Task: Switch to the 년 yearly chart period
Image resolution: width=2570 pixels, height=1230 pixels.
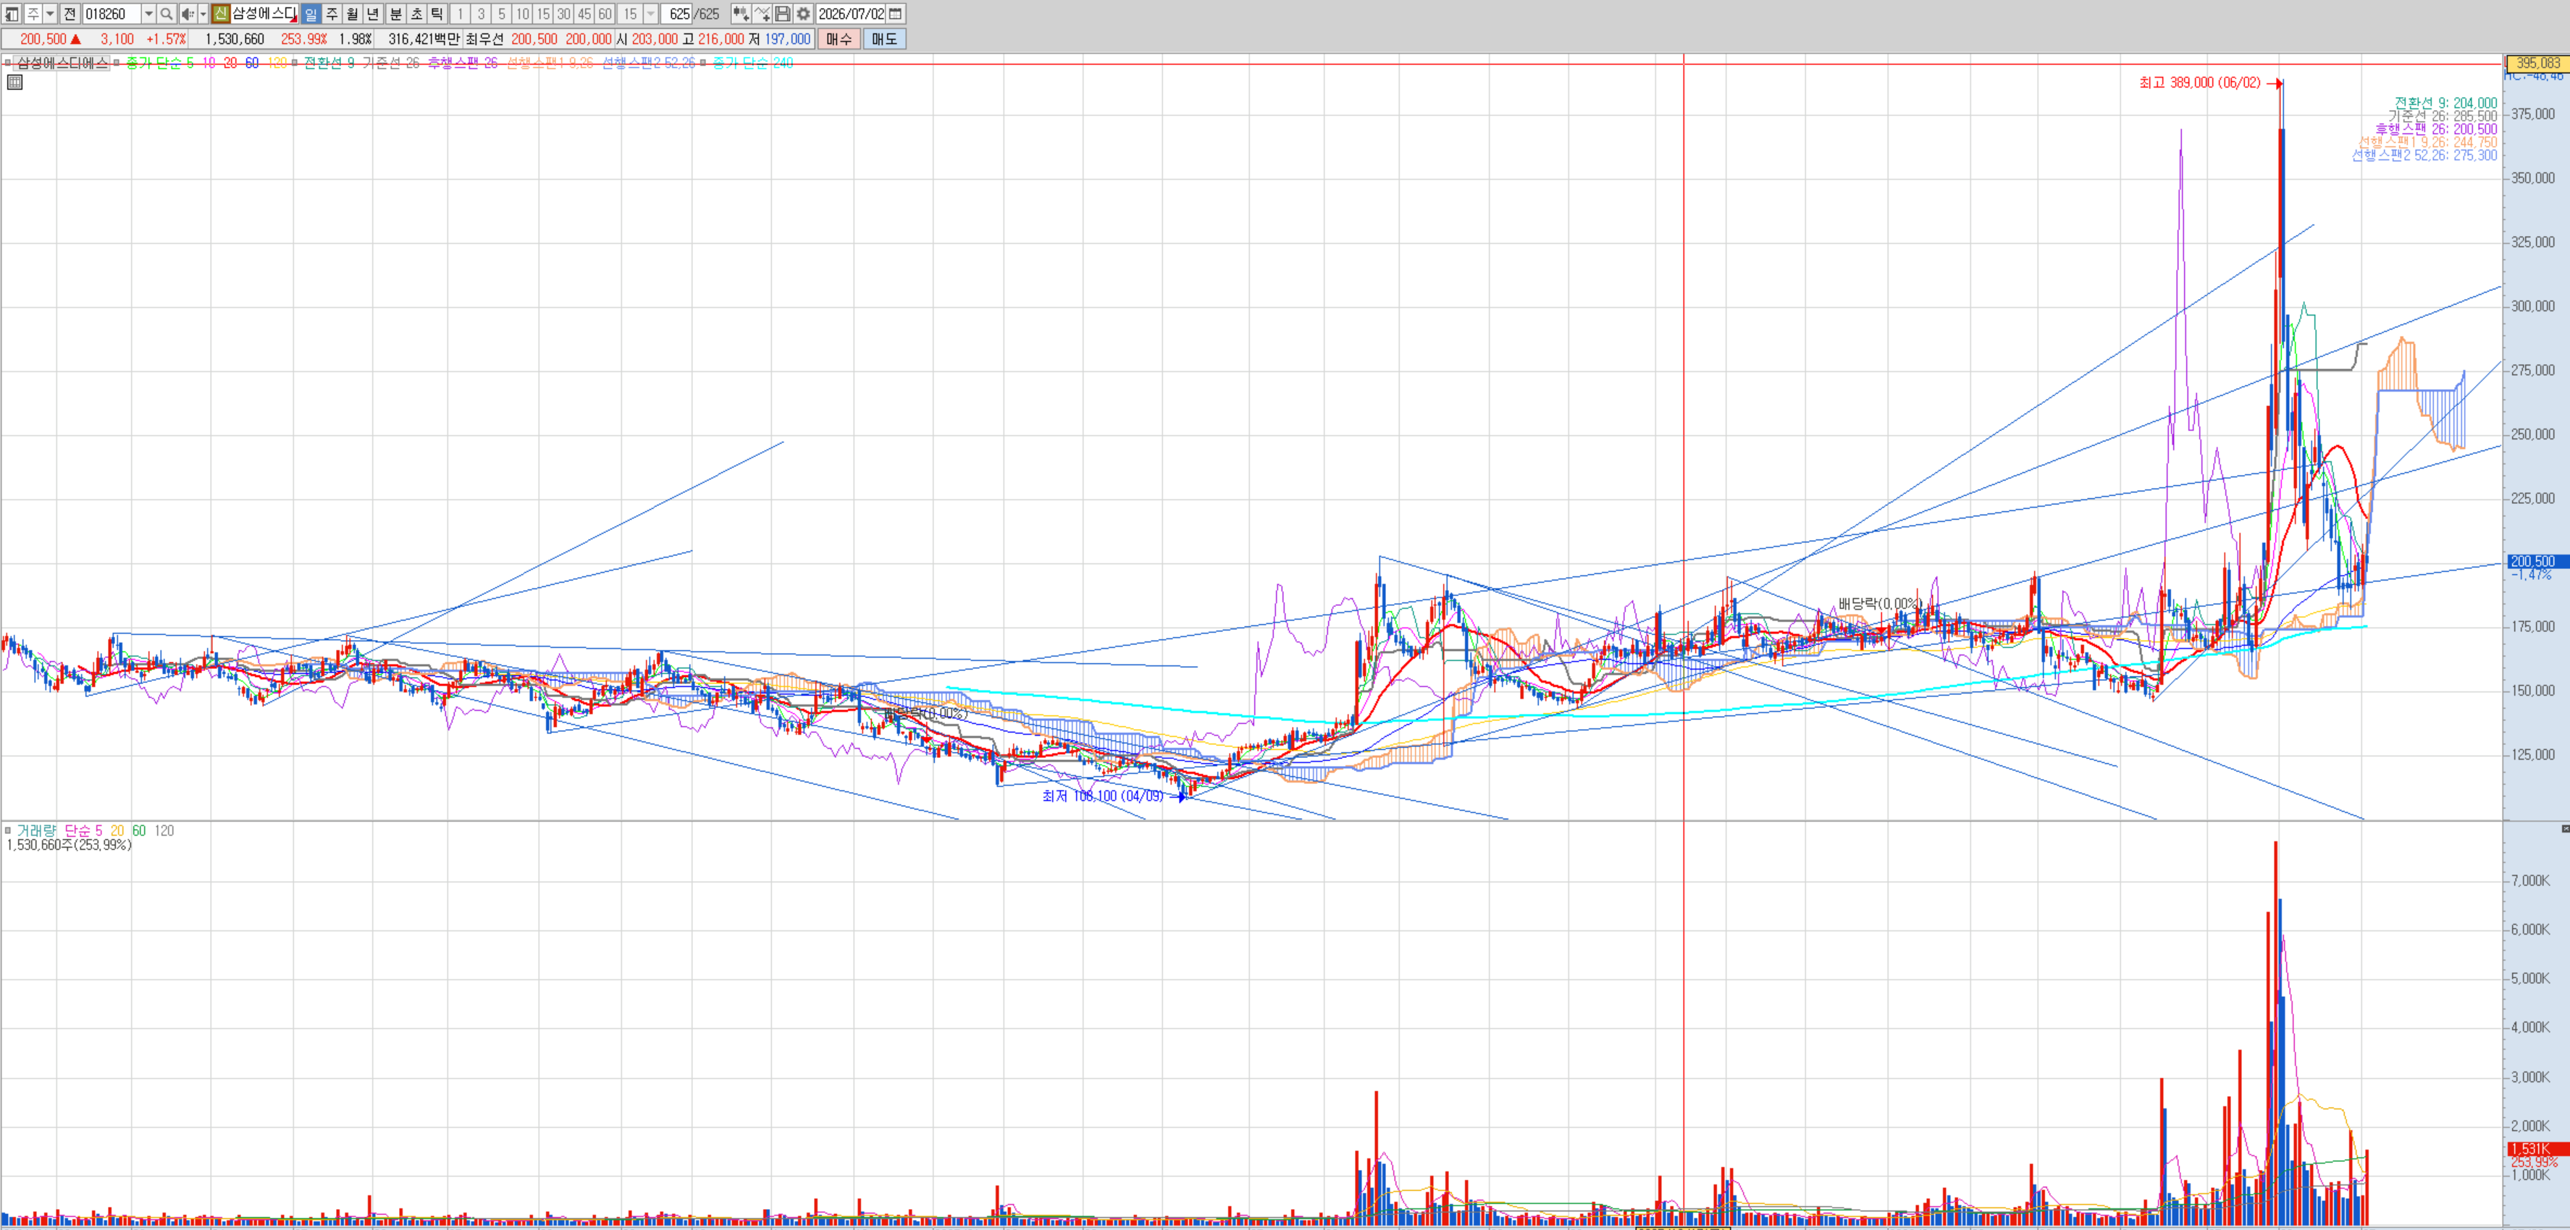Action: pos(373,14)
